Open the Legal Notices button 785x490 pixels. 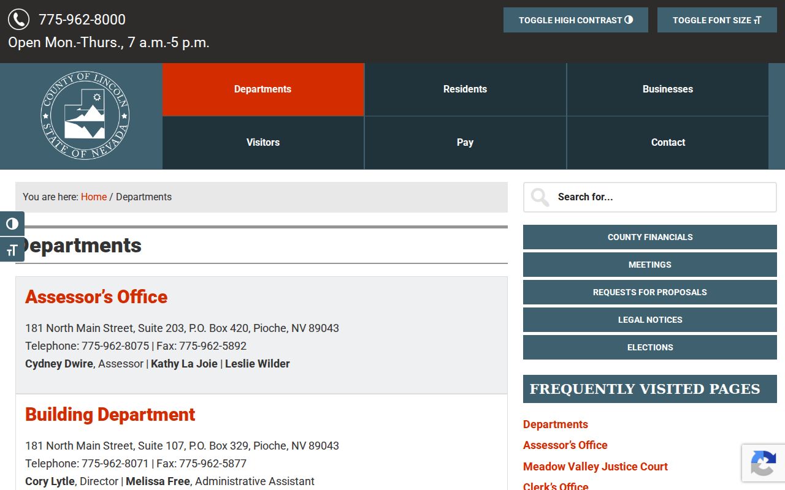click(650, 320)
